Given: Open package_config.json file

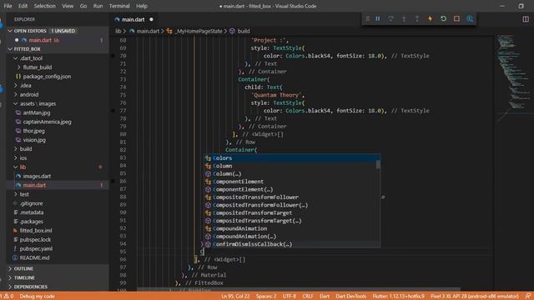Looking at the screenshot, I should 47,77.
